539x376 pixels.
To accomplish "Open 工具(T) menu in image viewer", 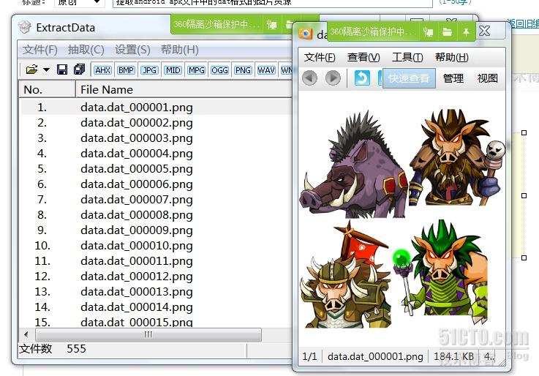I will pyautogui.click(x=407, y=57).
